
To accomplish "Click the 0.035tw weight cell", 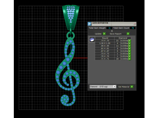I will pyautogui.click(x=124, y=46).
